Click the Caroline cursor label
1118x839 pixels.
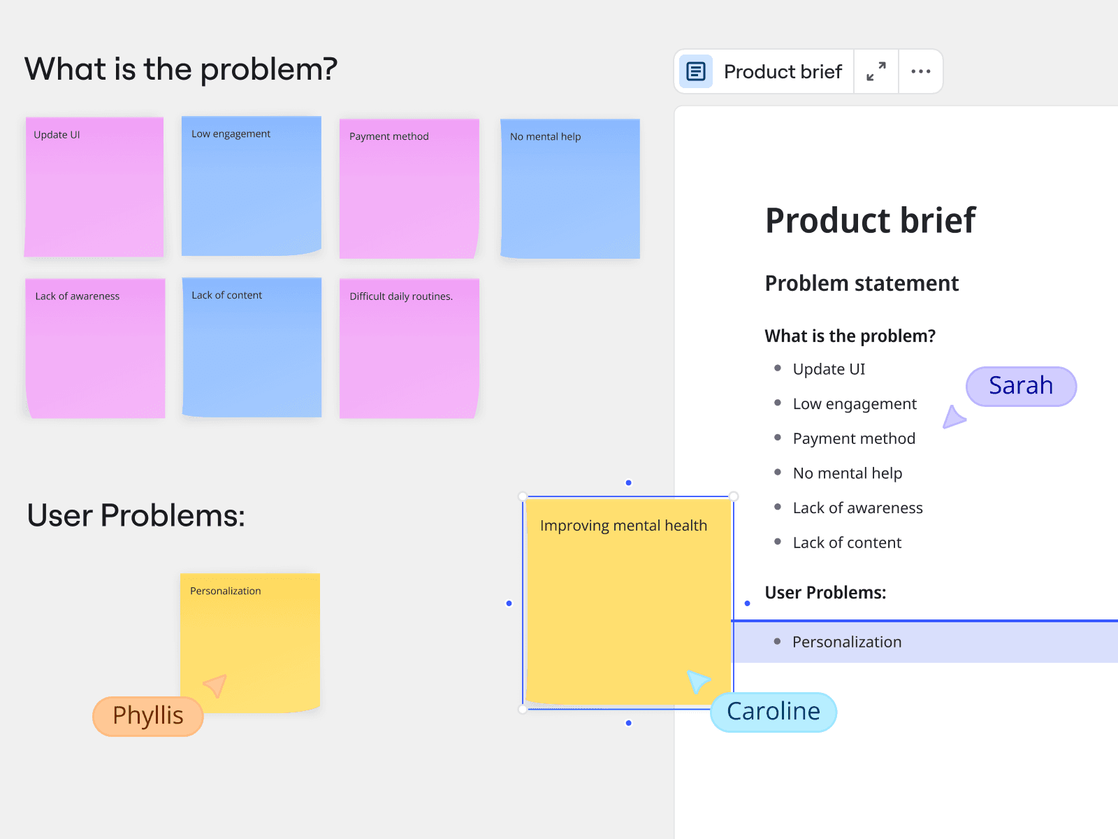tap(774, 712)
